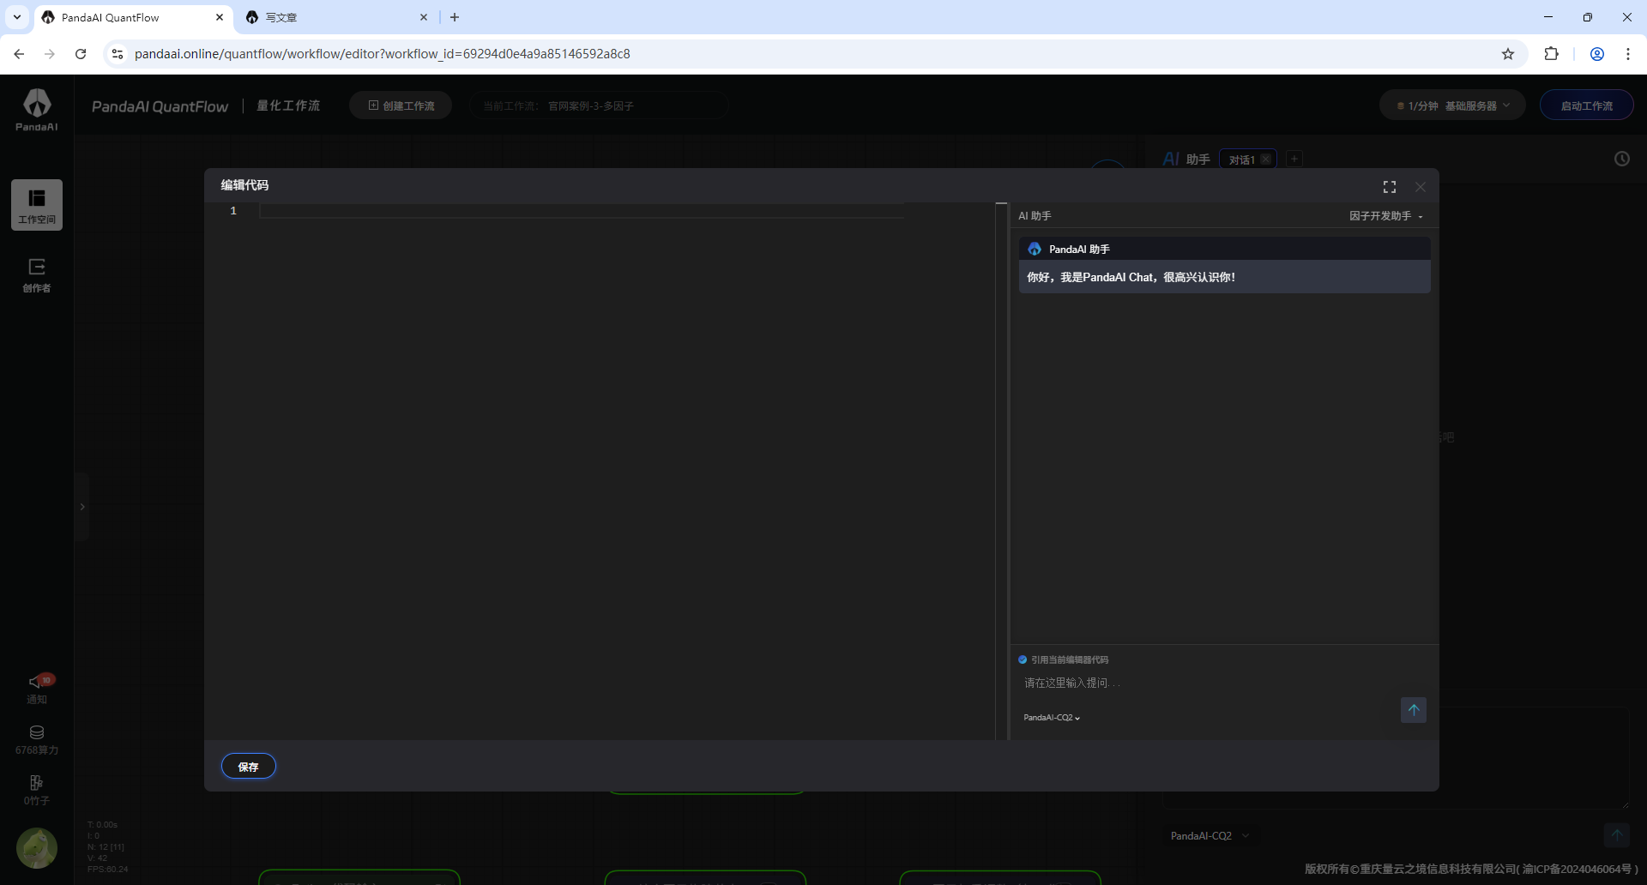Open the background PandaAI-CQ2 model selector

click(1210, 836)
